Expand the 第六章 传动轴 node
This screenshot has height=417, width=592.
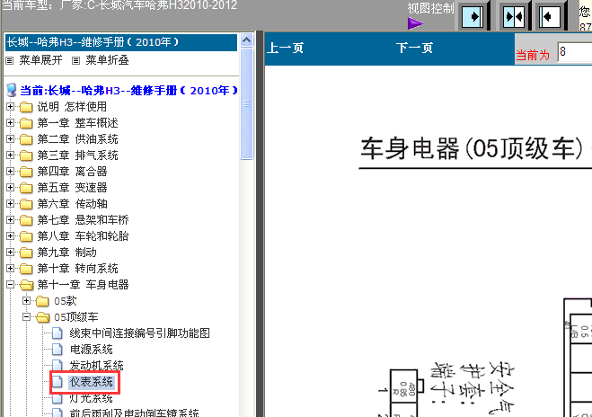[10, 204]
